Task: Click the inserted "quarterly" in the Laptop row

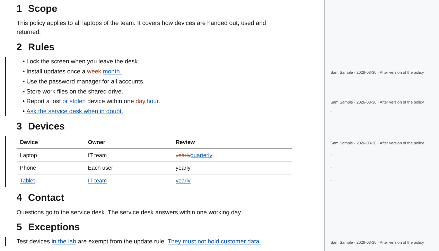Action: click(x=201, y=155)
